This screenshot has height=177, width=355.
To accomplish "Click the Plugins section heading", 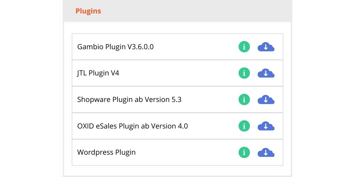I will [88, 11].
